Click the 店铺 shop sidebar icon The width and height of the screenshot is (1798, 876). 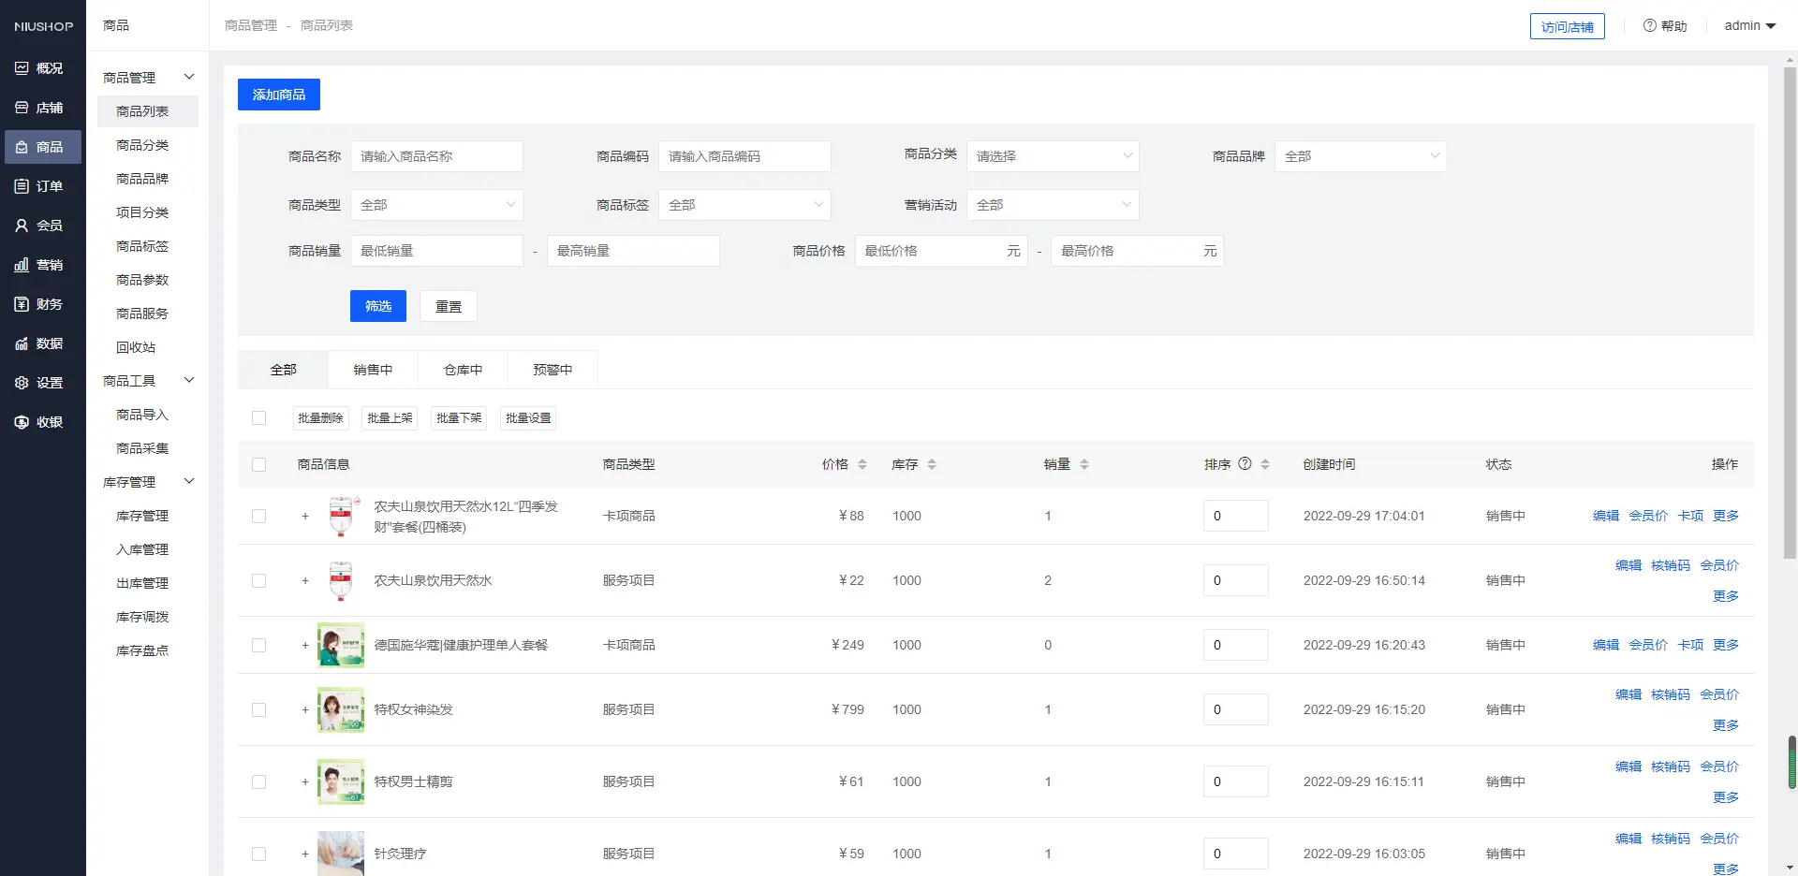22,108
